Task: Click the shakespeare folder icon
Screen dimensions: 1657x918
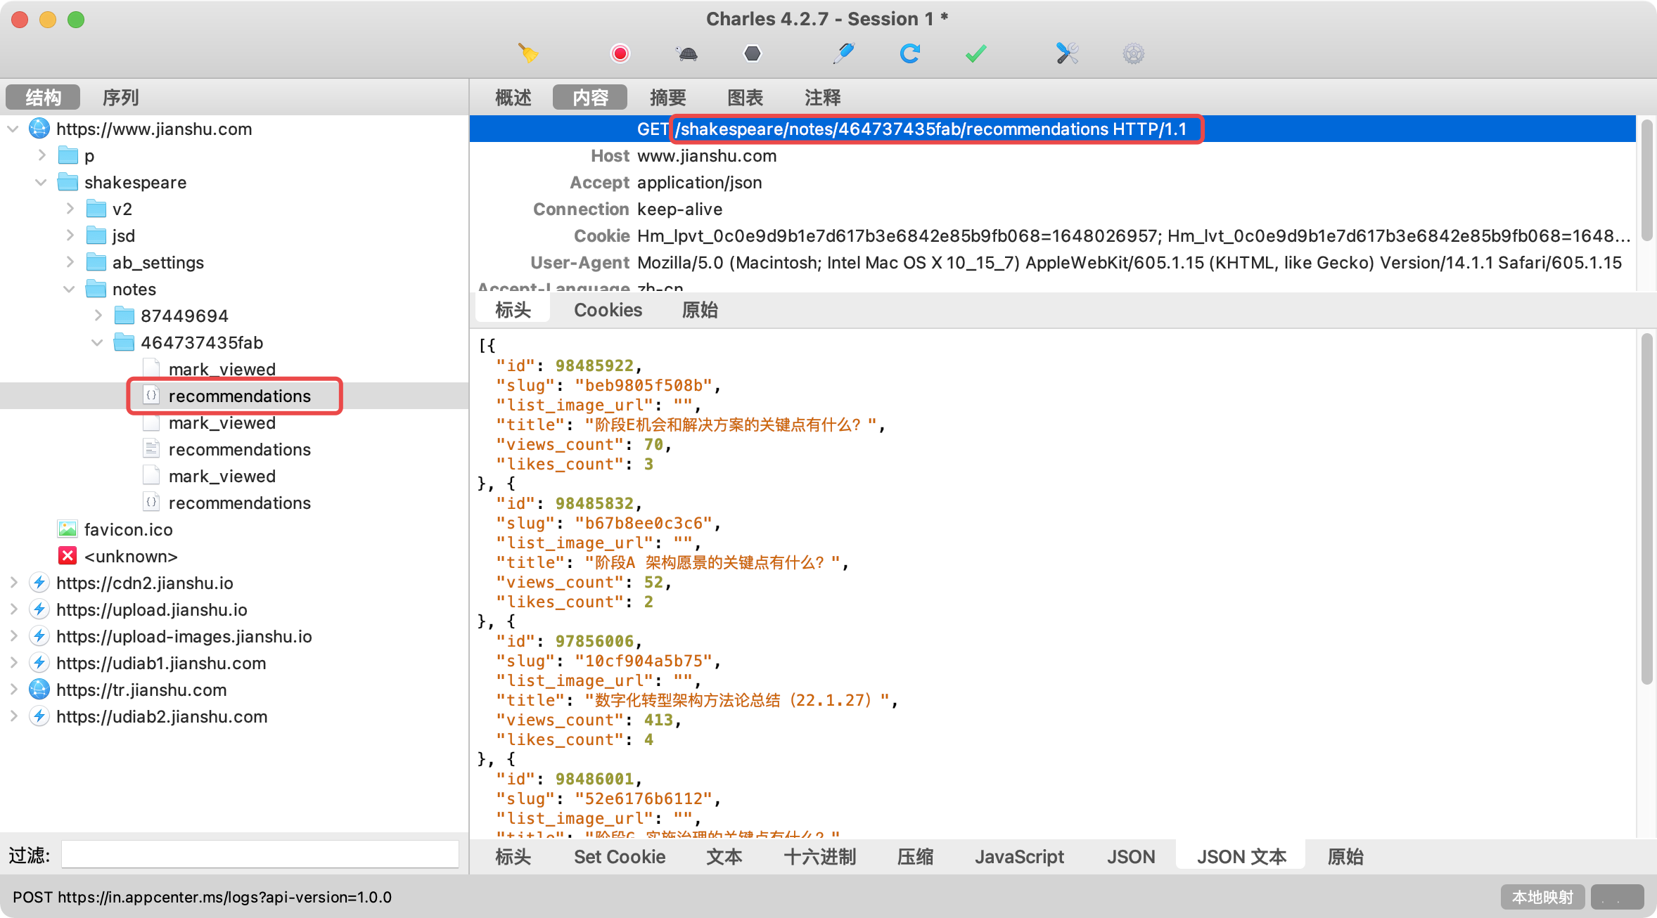Action: point(68,182)
